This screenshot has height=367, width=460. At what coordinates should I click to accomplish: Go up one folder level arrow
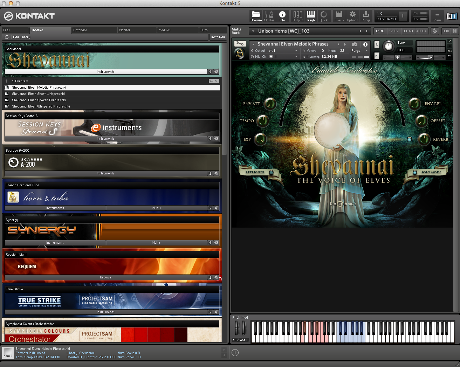7,81
